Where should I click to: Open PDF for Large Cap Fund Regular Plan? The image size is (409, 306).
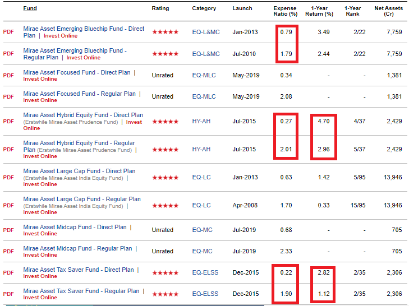pos(8,205)
